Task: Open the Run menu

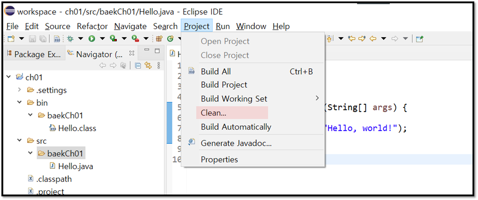Action: 223,26
